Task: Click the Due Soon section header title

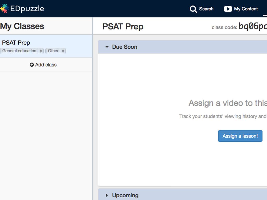Action: pos(125,47)
